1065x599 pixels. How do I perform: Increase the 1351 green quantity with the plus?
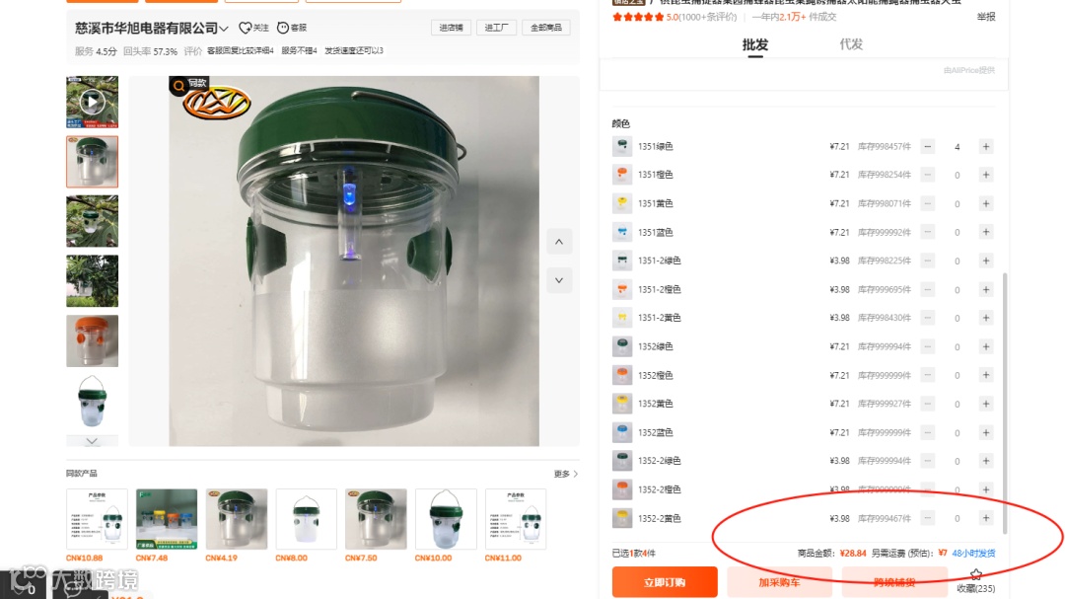click(x=985, y=146)
